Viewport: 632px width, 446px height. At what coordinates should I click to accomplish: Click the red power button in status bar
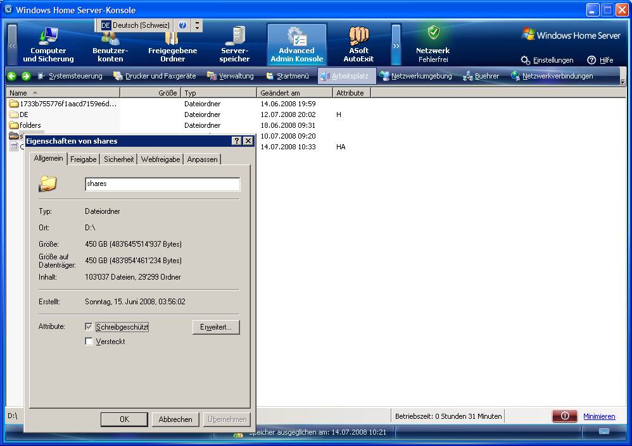[x=565, y=416]
